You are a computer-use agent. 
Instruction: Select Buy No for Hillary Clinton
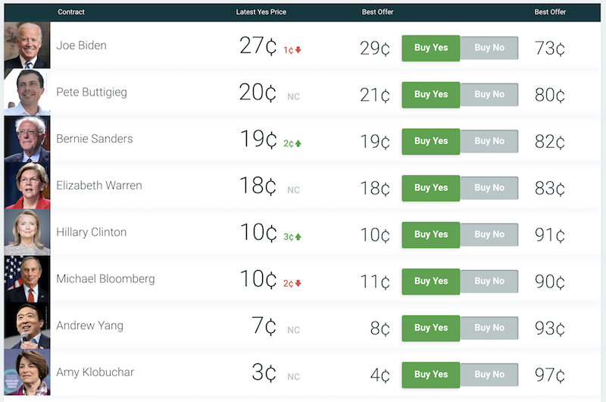(x=489, y=234)
